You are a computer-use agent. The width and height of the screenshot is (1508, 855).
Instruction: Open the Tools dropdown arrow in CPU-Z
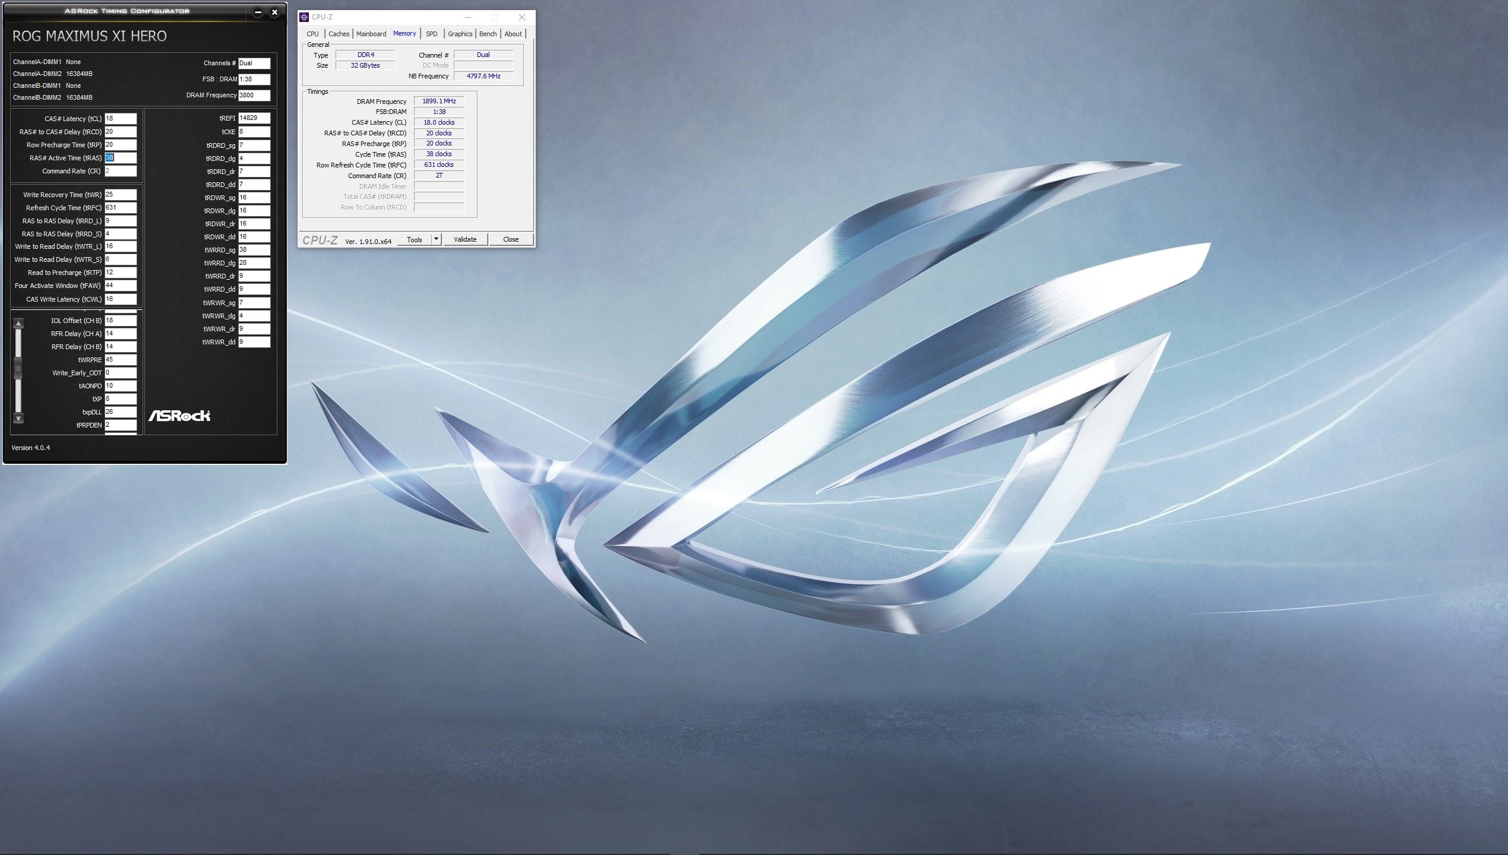coord(436,239)
